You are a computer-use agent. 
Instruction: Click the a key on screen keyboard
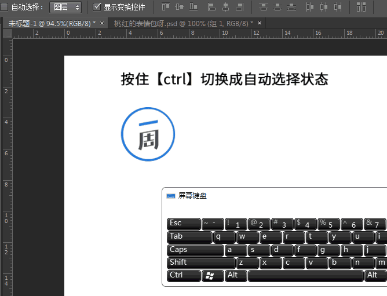[236, 250]
